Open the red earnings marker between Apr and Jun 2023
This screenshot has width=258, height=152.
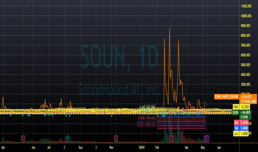coord(23,139)
